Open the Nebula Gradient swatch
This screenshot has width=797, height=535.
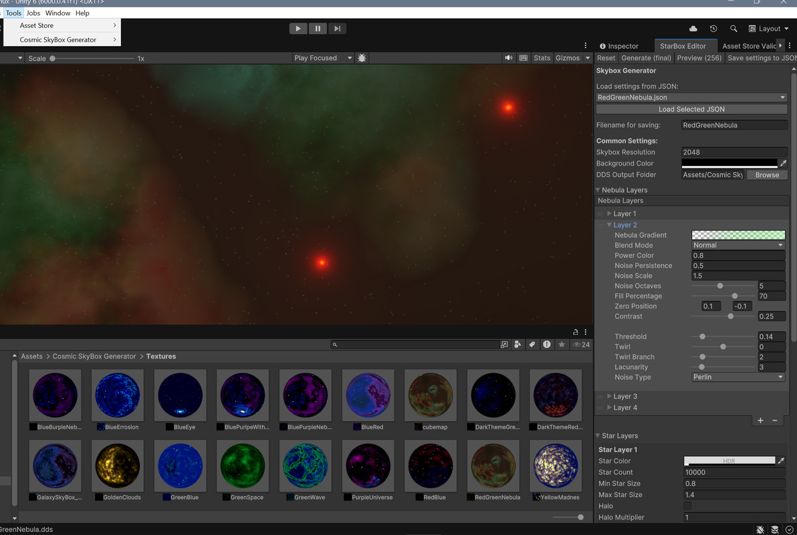(738, 235)
